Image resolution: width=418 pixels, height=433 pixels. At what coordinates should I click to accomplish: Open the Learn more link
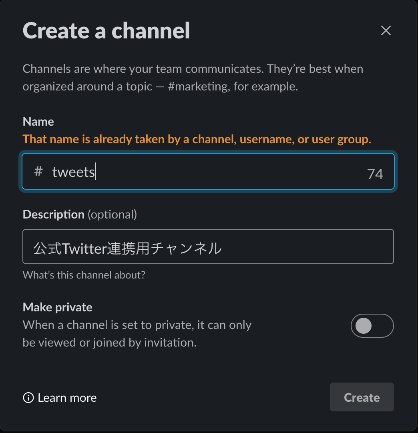click(67, 398)
